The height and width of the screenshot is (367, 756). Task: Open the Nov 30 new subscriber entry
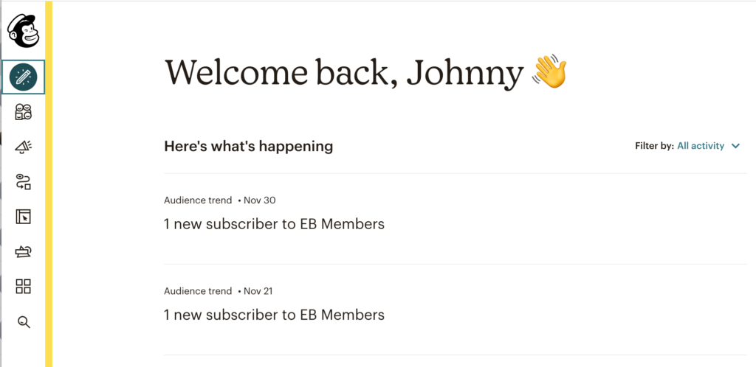tap(274, 223)
